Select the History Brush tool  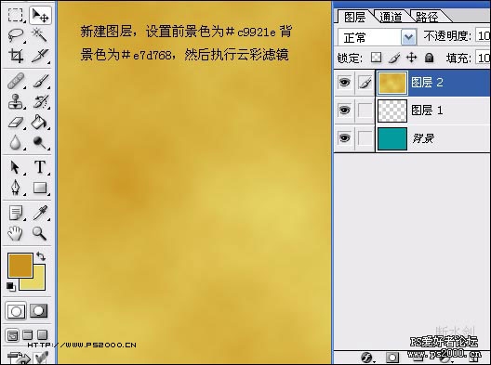click(40, 101)
